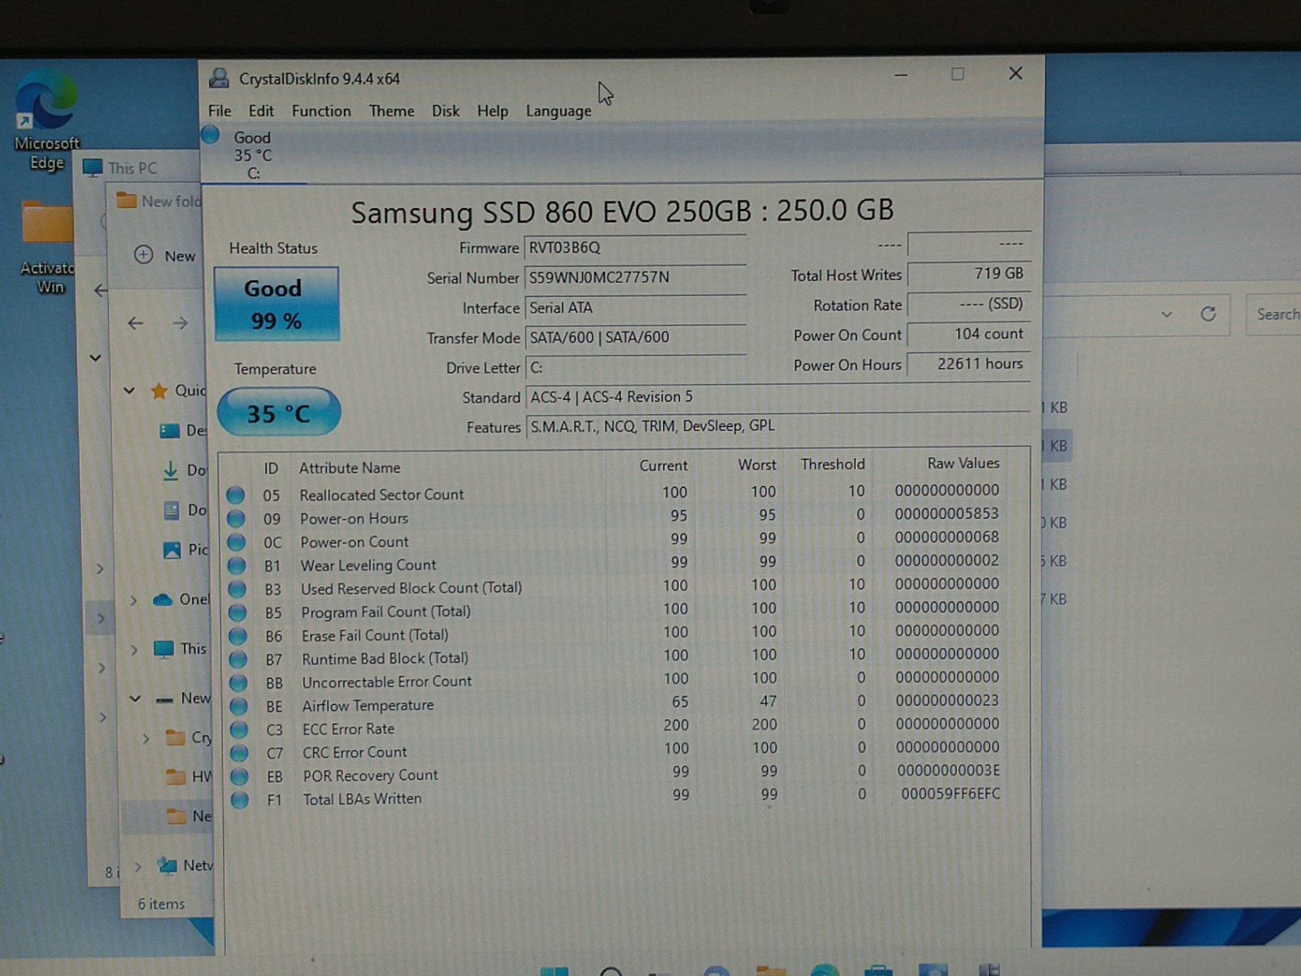1301x976 pixels.
Task: Collapse Quick access in File Explorer
Action: coord(129,391)
